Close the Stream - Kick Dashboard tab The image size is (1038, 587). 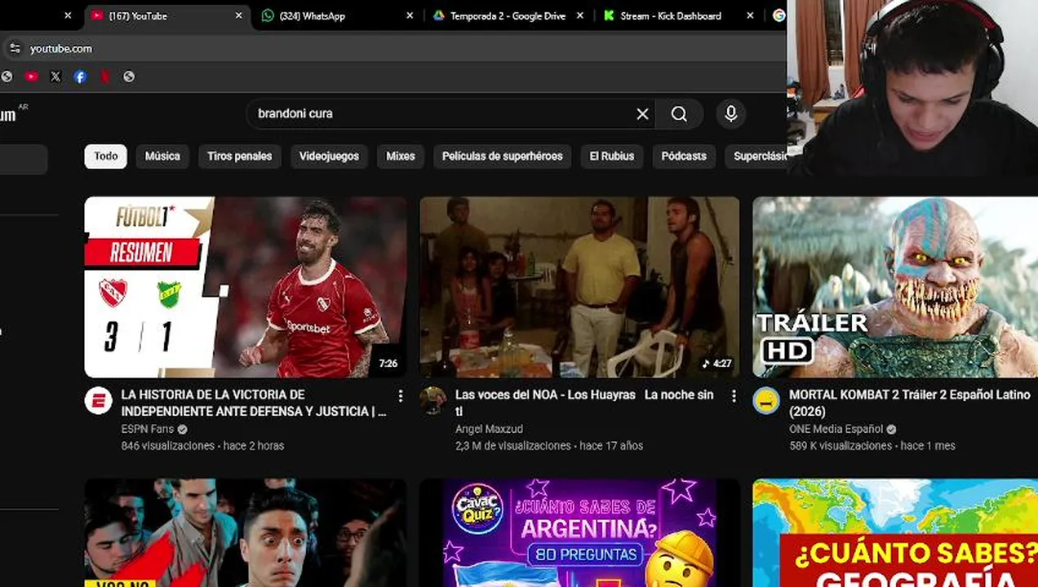tap(750, 15)
